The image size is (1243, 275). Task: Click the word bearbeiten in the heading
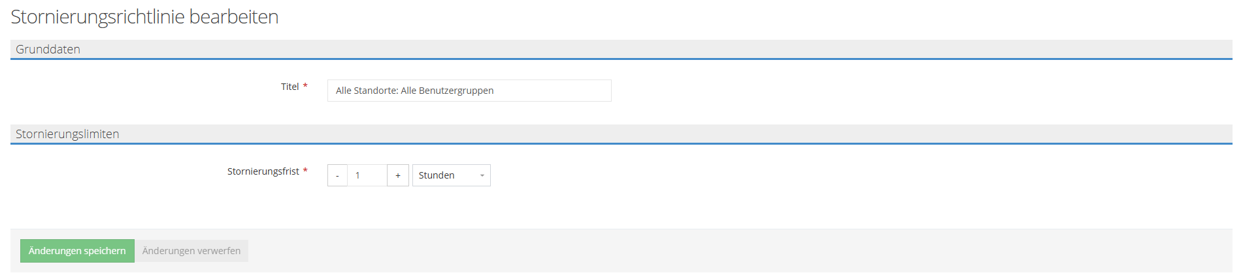coord(234,17)
